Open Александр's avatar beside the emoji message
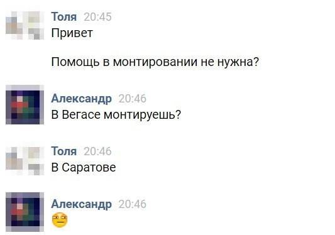This screenshot has height=235, width=335. click(25, 212)
